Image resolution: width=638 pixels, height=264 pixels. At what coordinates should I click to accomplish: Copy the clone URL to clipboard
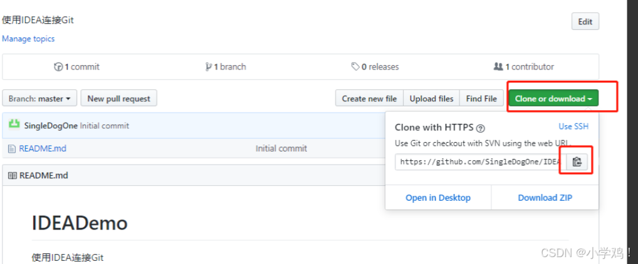tap(577, 161)
